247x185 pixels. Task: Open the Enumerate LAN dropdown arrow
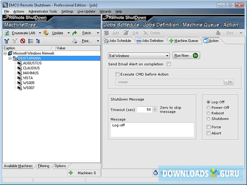pos(40,33)
